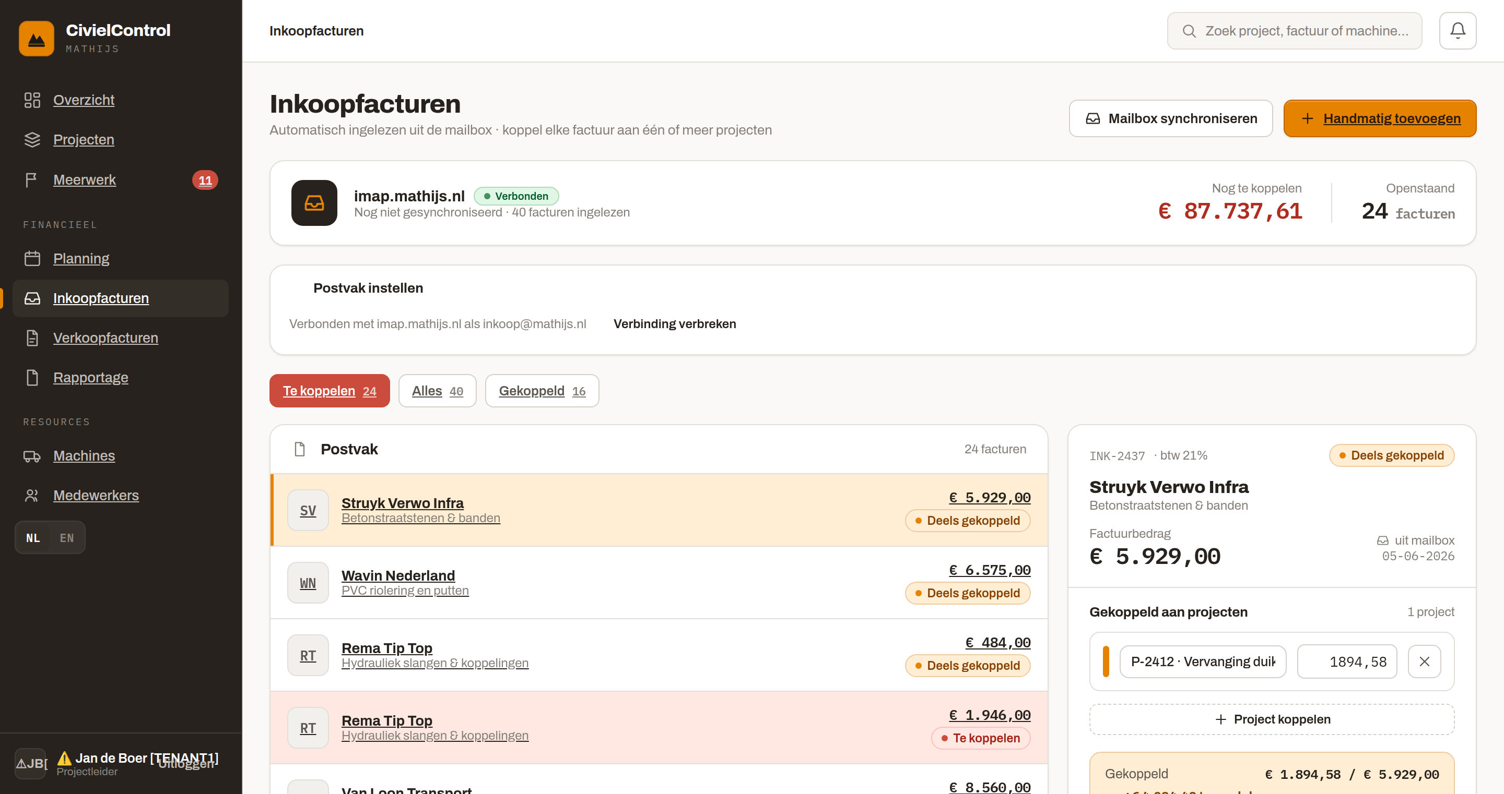Click Handmatig toevoegen button
Viewport: 1504px width, 794px height.
click(x=1380, y=118)
